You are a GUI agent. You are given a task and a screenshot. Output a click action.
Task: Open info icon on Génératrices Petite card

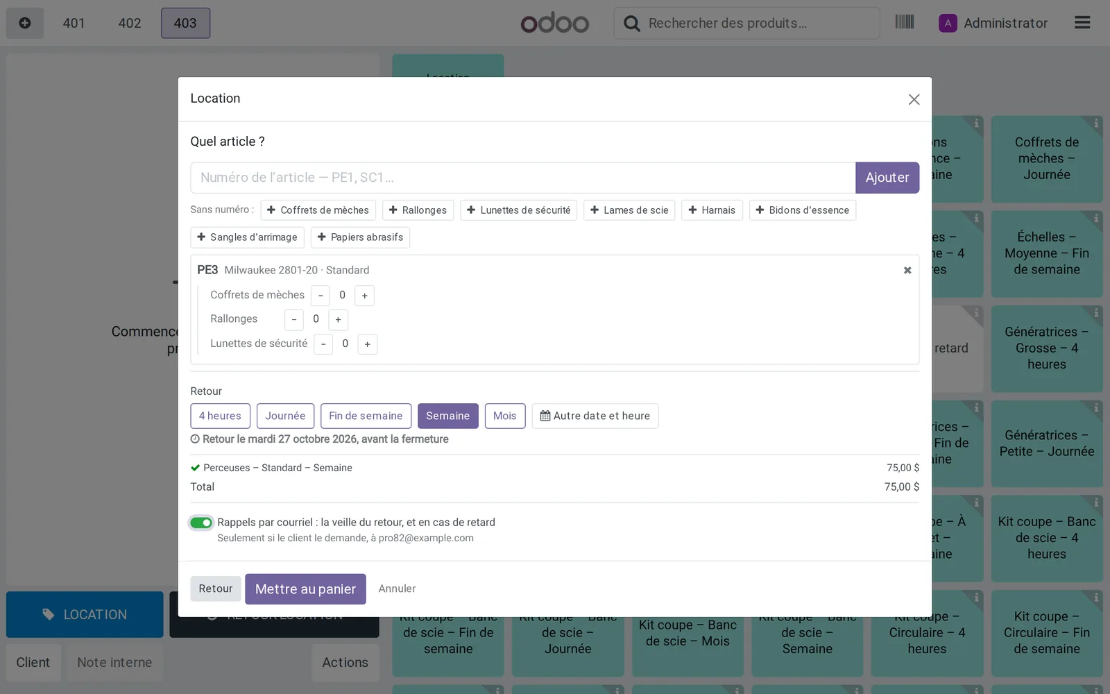1096,408
